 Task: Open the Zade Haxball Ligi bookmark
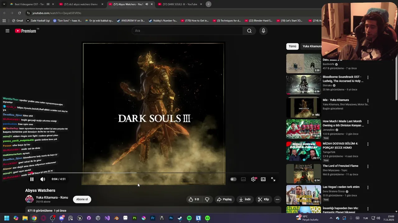(x=38, y=21)
